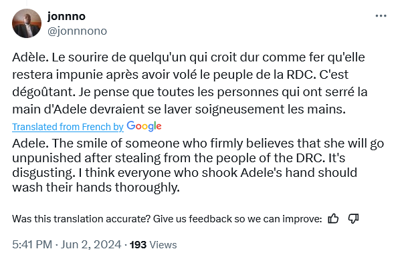Click the Google logo next to translation credit
Image resolution: width=400 pixels, height=261 pixels.
[144, 126]
